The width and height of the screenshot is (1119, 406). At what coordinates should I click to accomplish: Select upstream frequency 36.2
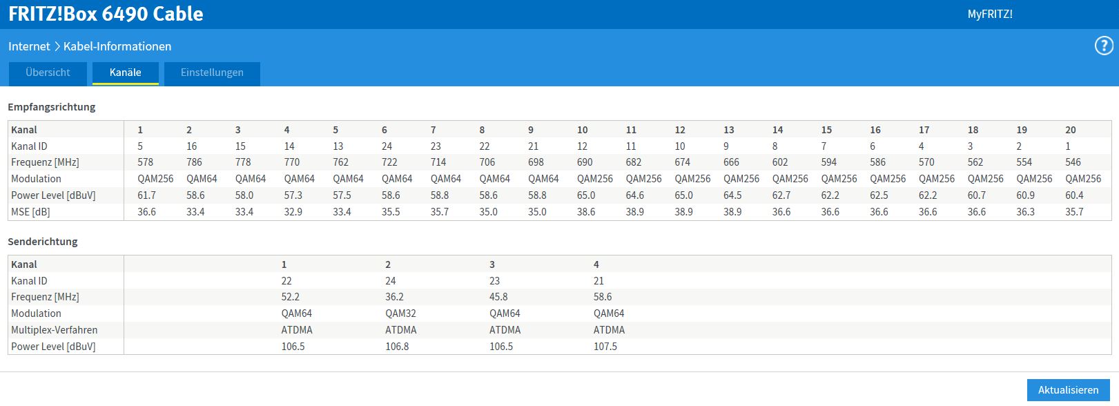click(x=394, y=297)
